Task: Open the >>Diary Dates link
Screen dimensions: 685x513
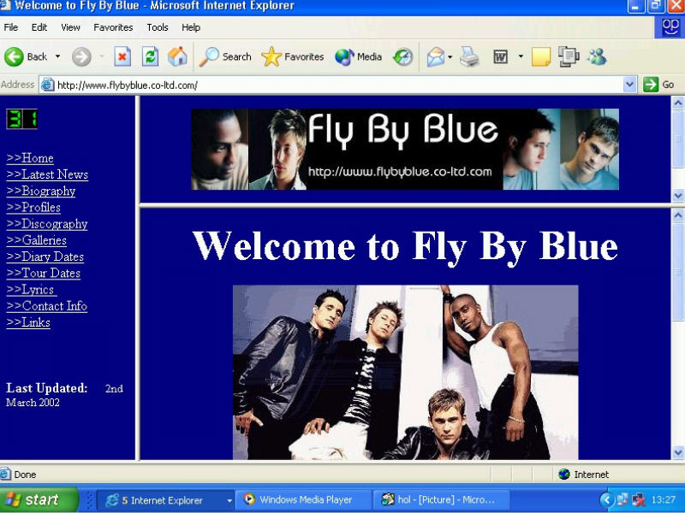Action: pyautogui.click(x=45, y=256)
